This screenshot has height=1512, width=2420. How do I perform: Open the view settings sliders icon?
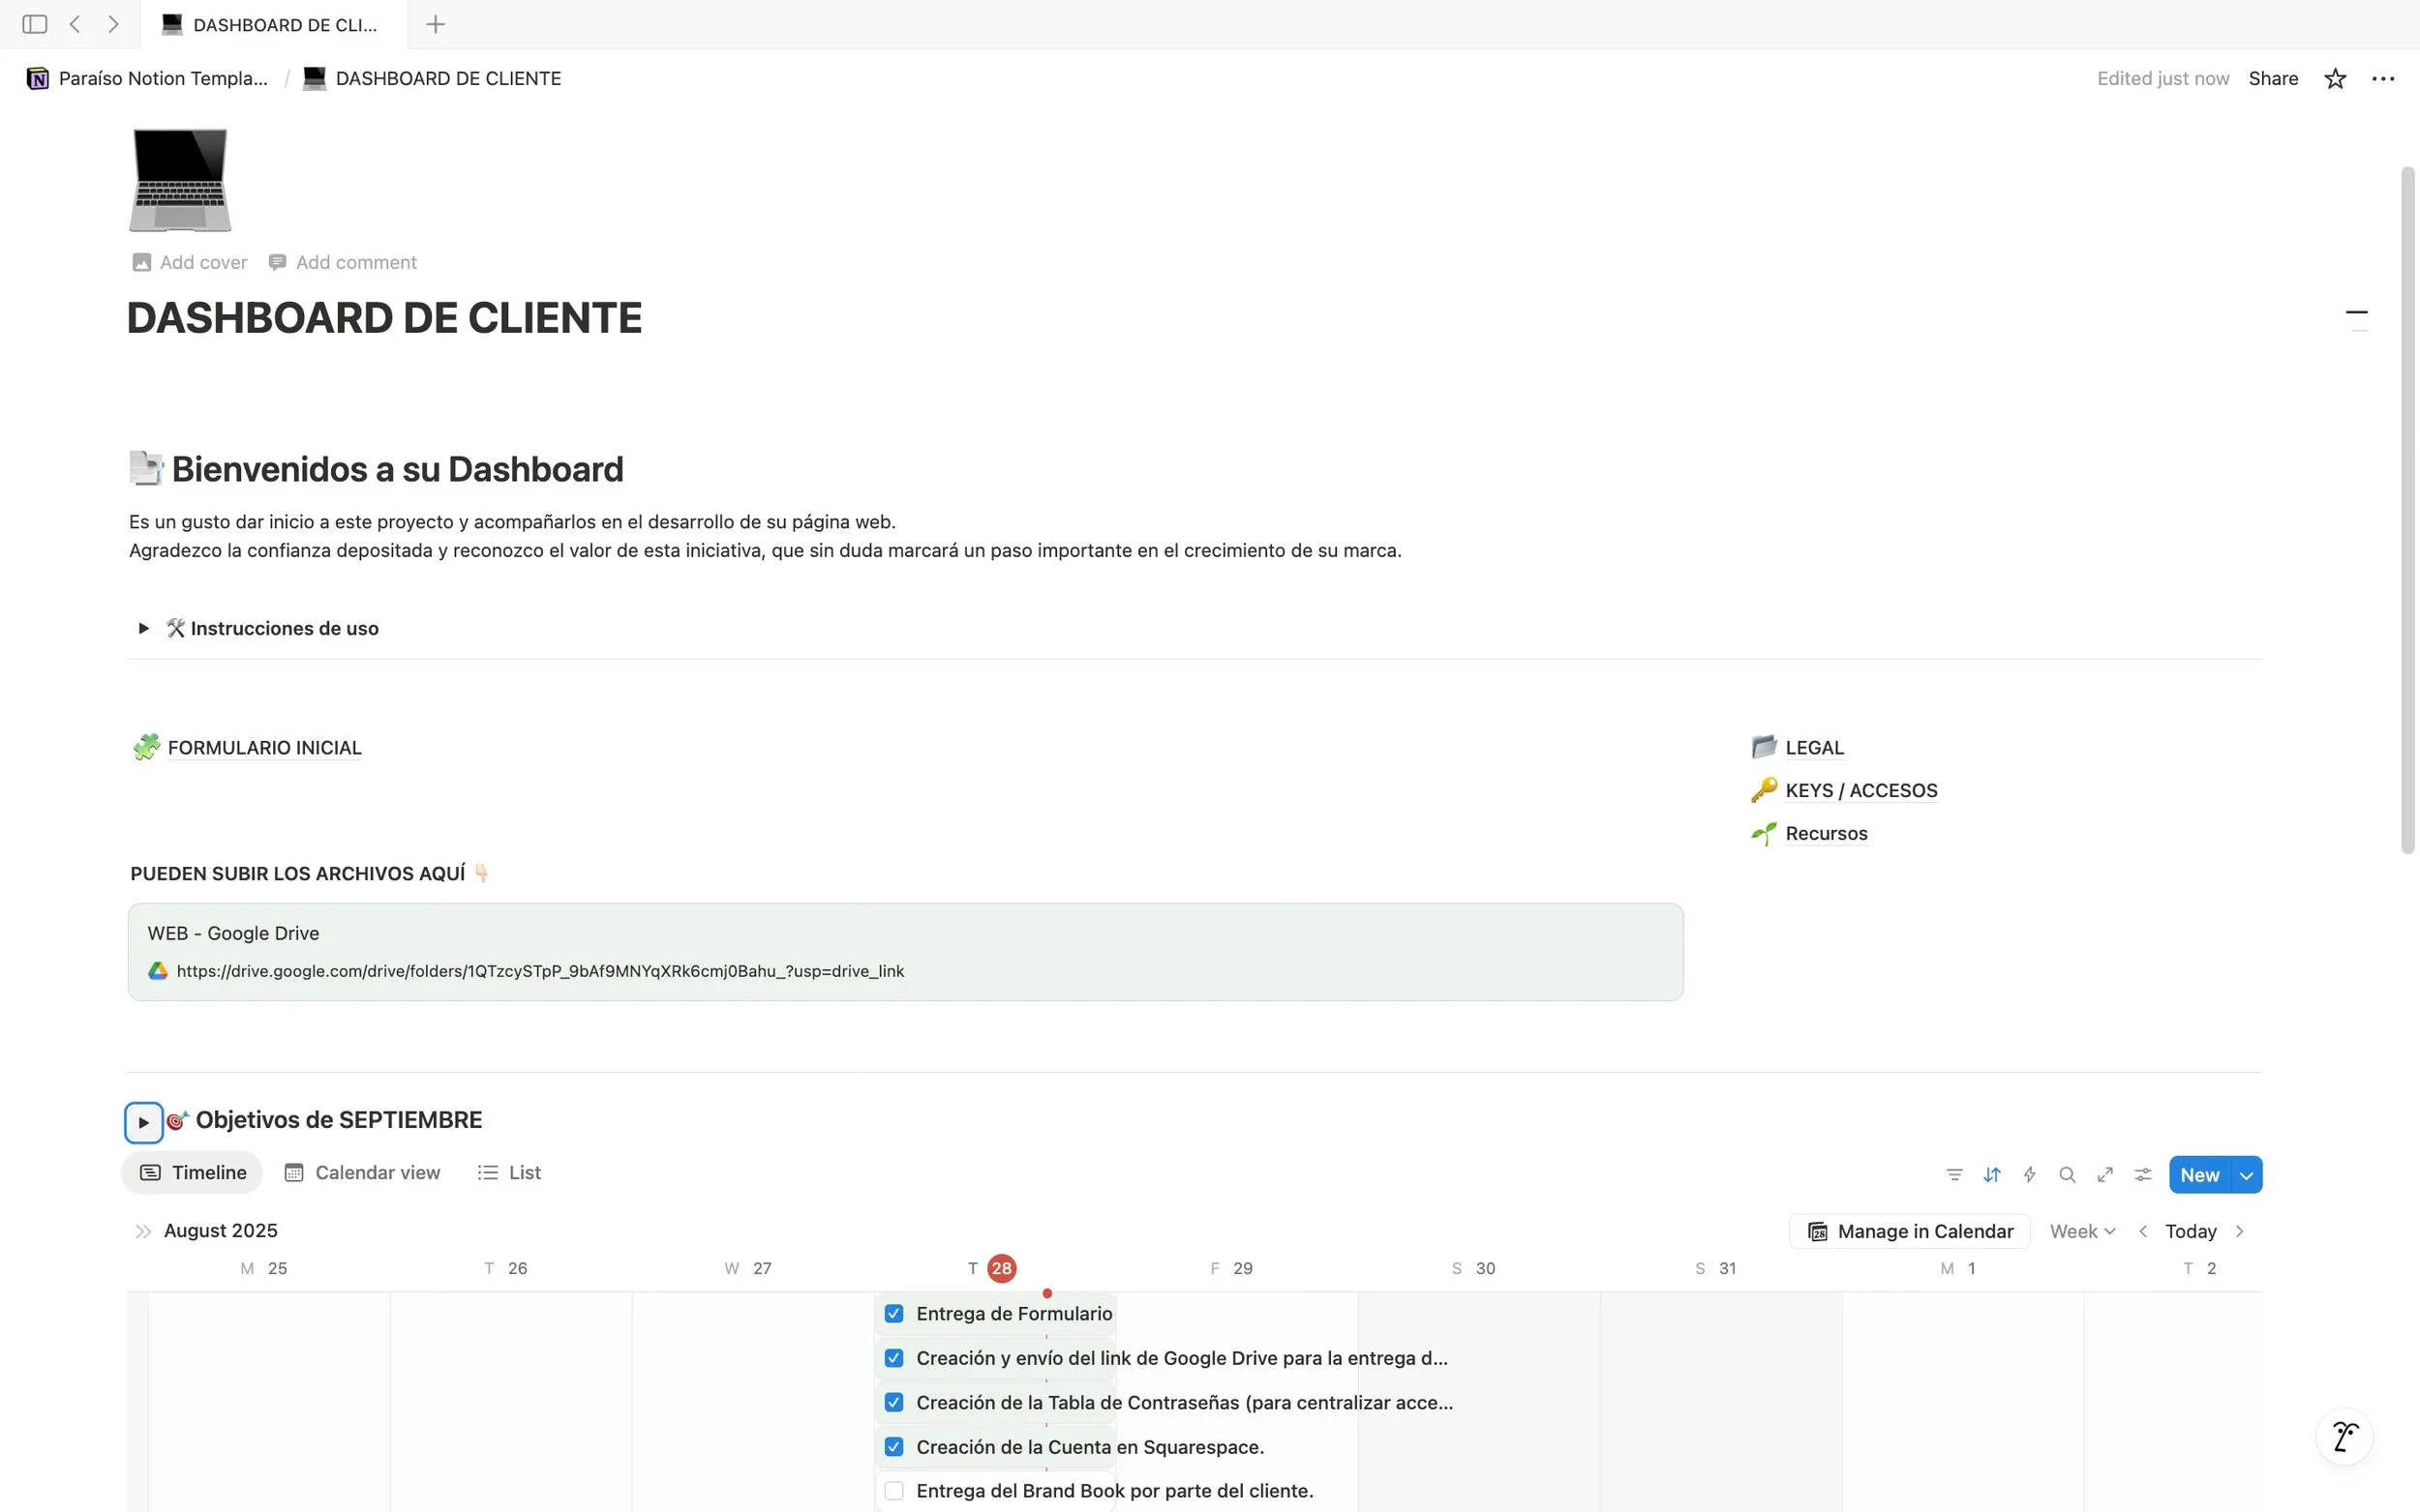point(2142,1175)
